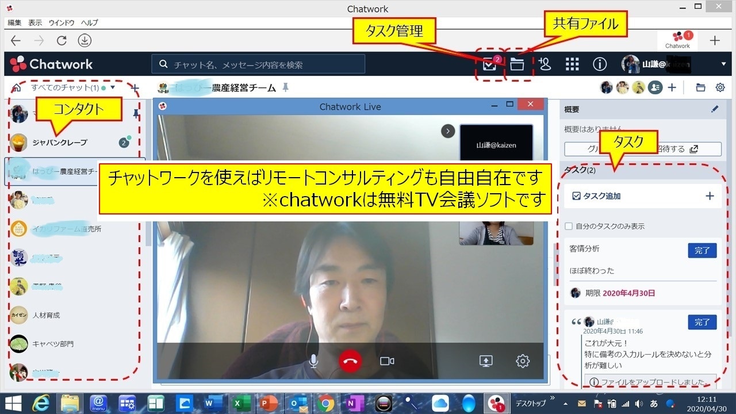Click the small participant video thumbnail
The image size is (736, 414).
(x=496, y=233)
